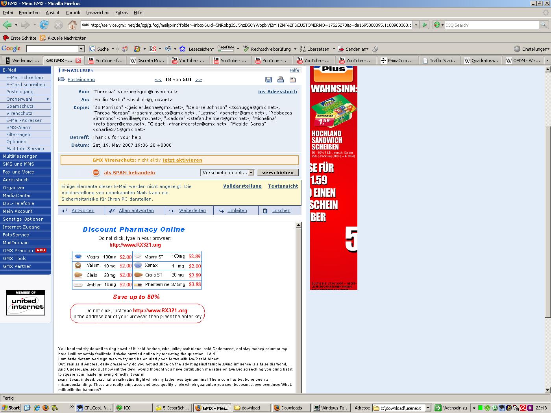Click the verschieben button
This screenshot has width=551, height=413.
point(278,173)
